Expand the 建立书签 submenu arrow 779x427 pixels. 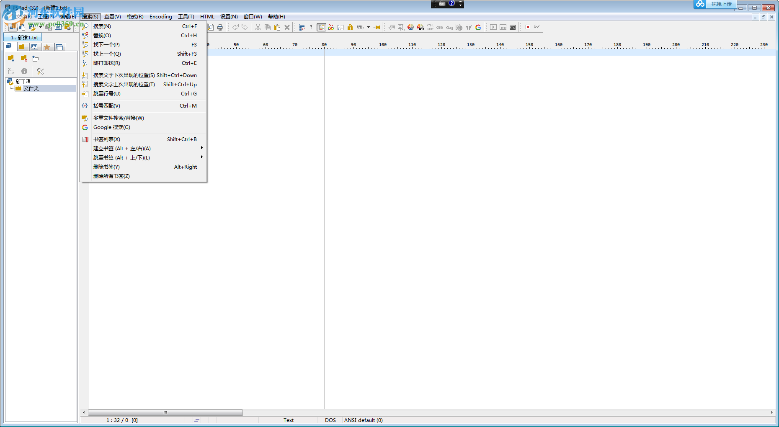coord(201,148)
